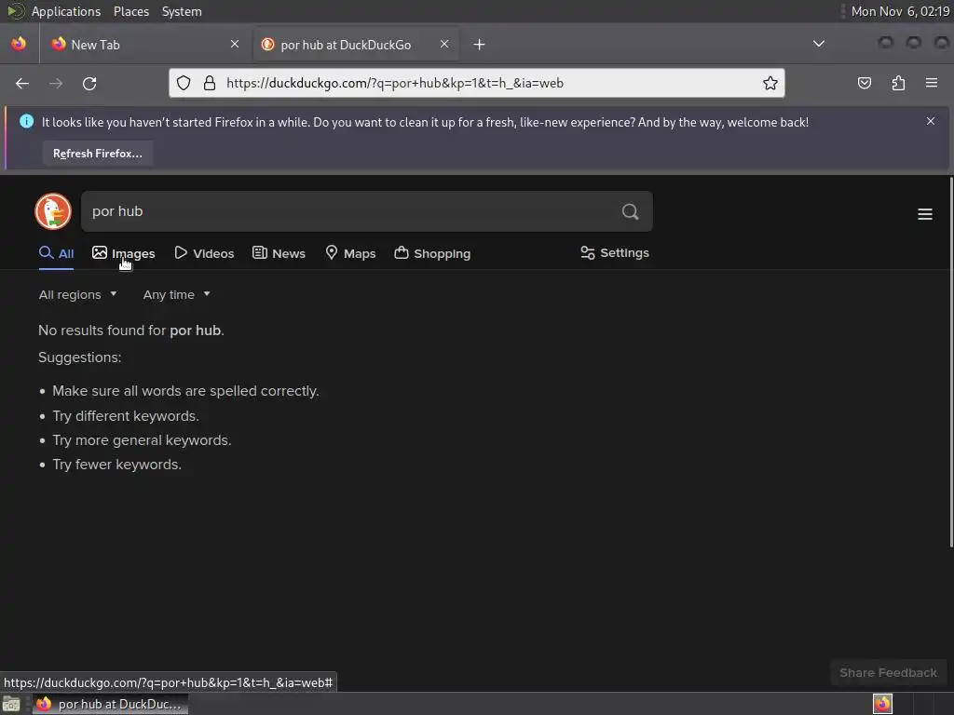Submit search with magnifier icon
The width and height of the screenshot is (954, 715).
(x=631, y=211)
